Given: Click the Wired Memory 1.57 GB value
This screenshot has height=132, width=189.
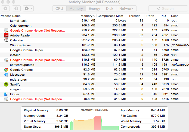Looking at the screenshot, I should (x=159, y=121).
